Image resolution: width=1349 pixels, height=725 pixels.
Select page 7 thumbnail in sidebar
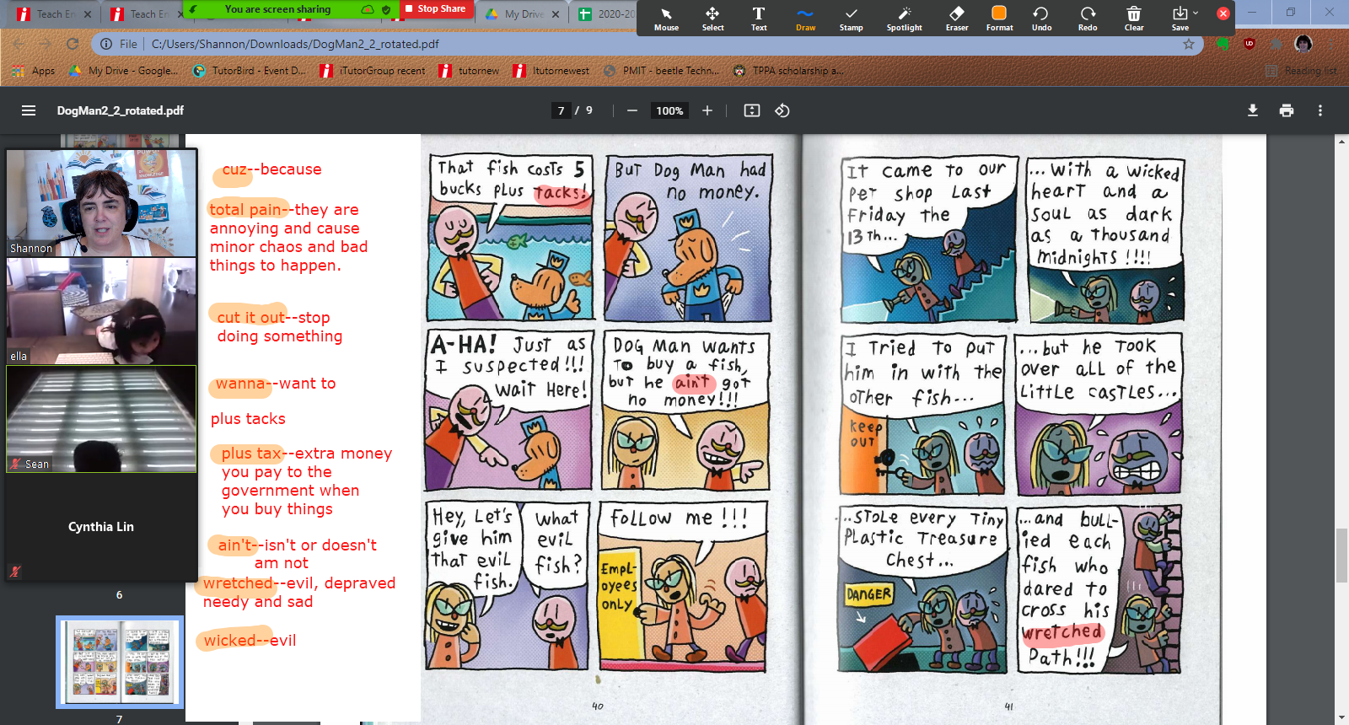(x=120, y=662)
